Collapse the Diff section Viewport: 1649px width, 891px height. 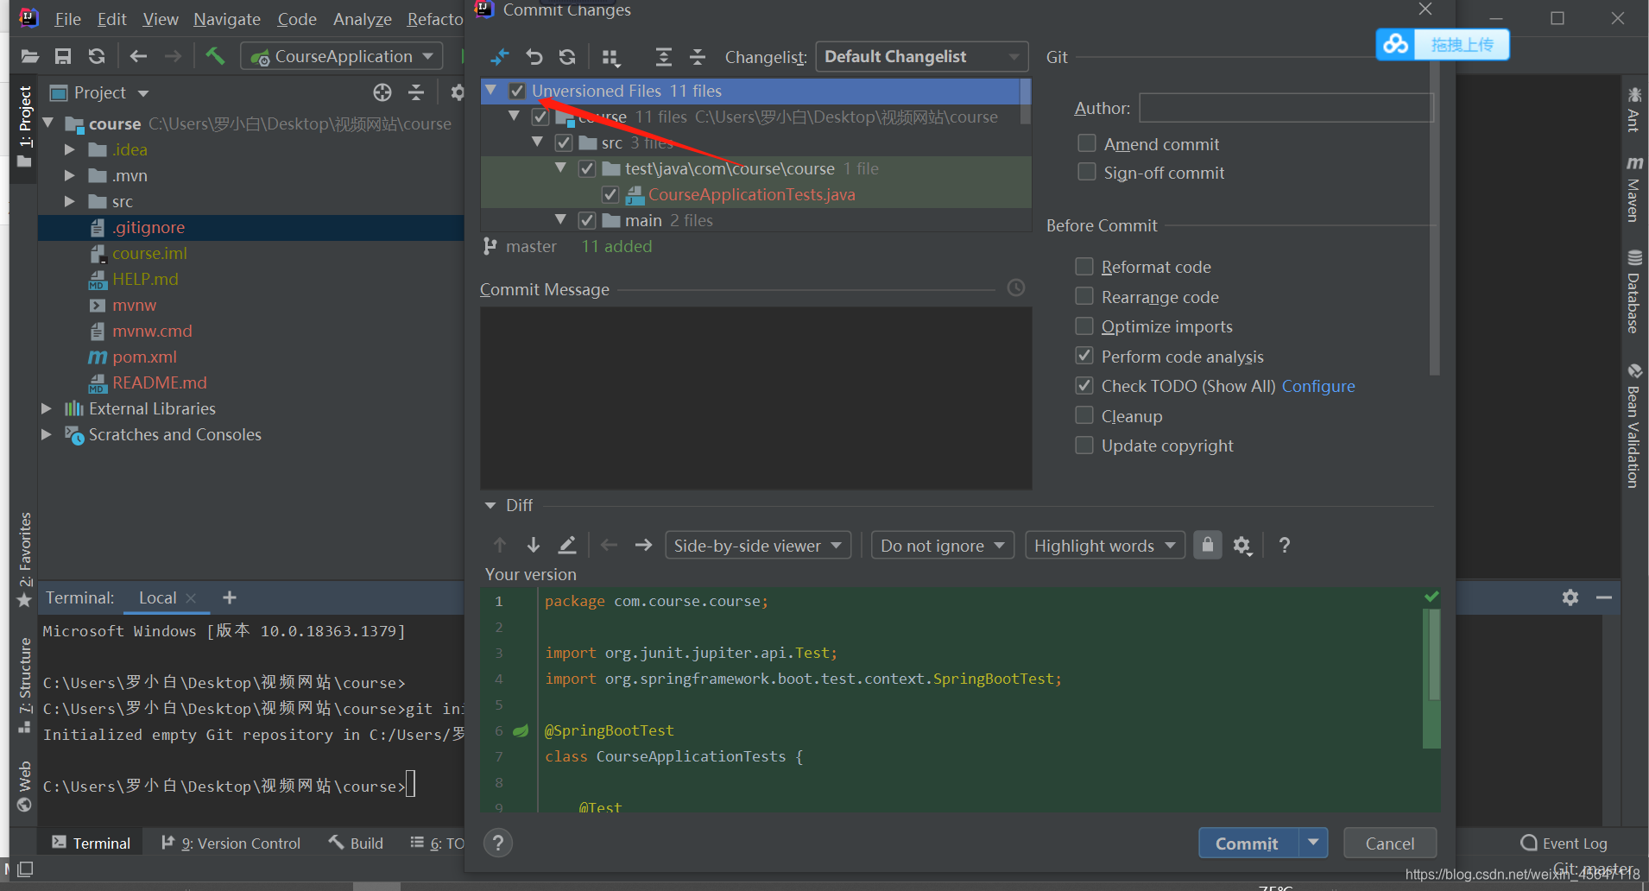click(490, 505)
